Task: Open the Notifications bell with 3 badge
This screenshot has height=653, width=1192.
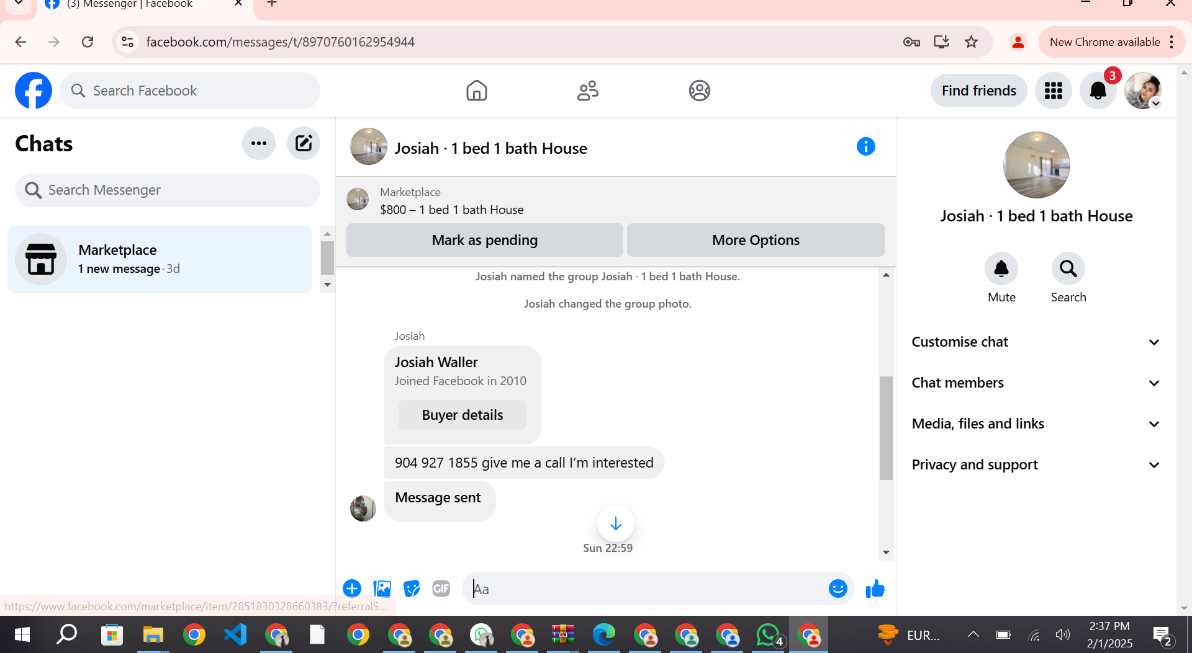Action: pyautogui.click(x=1098, y=91)
